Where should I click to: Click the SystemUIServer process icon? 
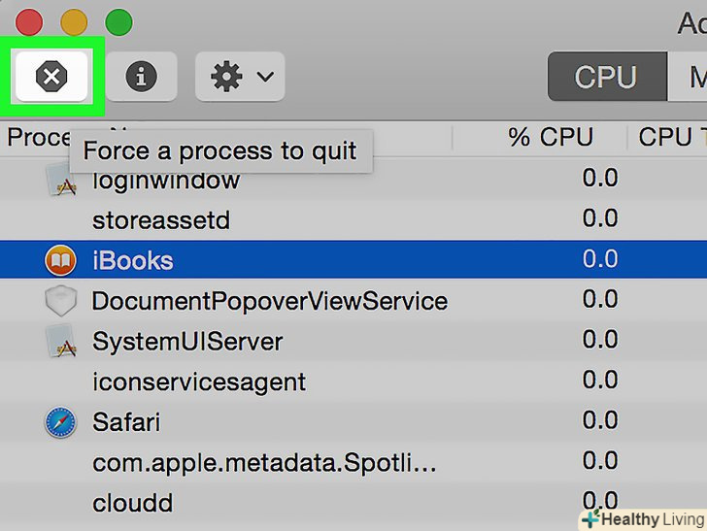[60, 341]
